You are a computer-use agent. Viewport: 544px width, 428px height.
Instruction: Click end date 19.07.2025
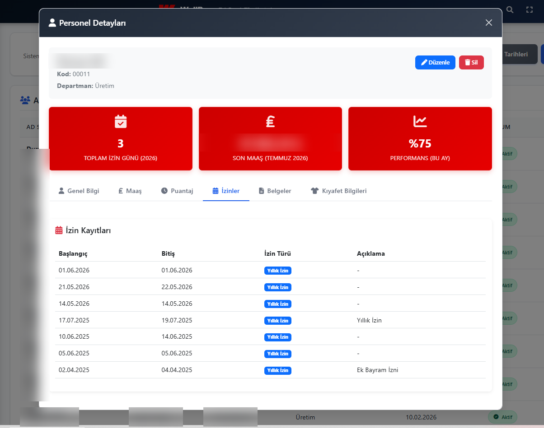coord(177,320)
